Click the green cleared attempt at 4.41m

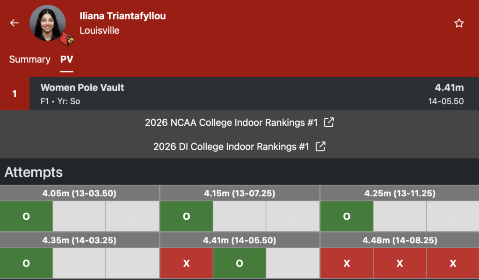tap(239, 263)
